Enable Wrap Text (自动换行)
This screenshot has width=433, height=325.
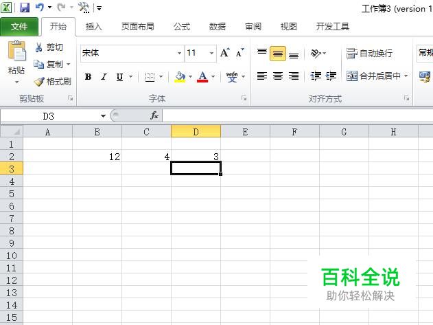click(x=369, y=53)
